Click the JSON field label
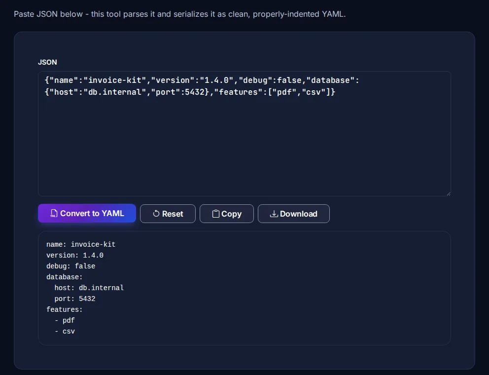 pyautogui.click(x=47, y=62)
